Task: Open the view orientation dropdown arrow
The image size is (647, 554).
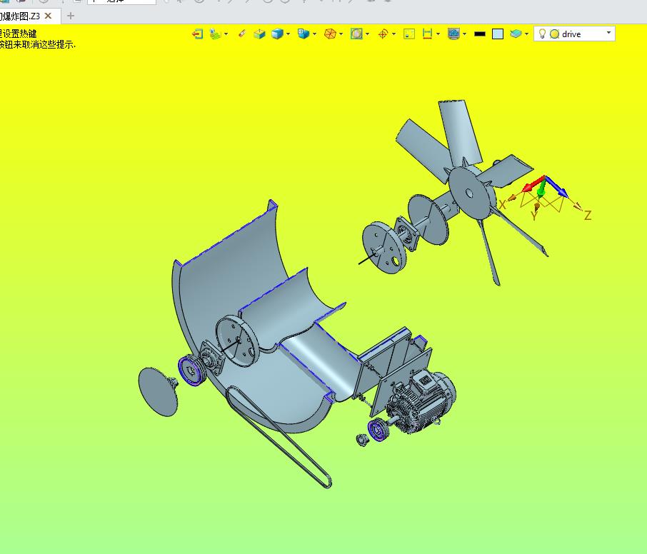Action: (x=314, y=34)
